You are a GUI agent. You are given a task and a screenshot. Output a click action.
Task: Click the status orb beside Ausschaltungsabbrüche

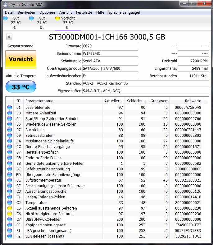10,192
